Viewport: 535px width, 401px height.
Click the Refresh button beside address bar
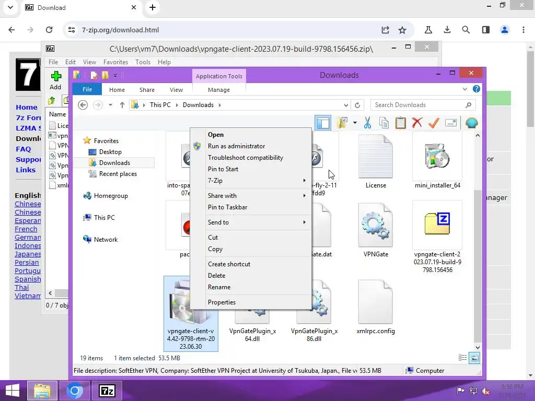357,105
